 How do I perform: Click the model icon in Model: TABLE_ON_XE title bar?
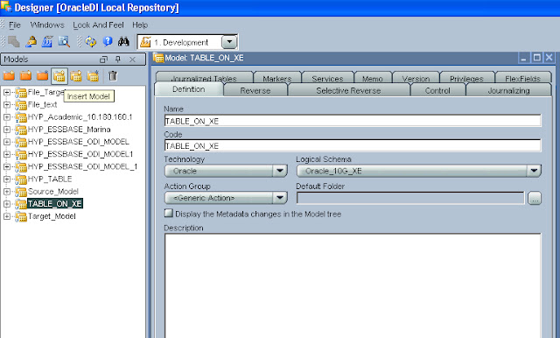(158, 58)
